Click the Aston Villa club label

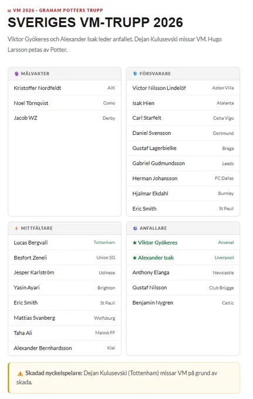pyautogui.click(x=222, y=88)
